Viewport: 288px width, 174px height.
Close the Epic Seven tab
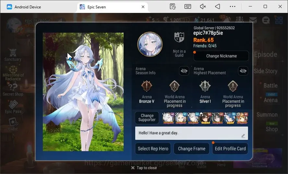[143, 7]
